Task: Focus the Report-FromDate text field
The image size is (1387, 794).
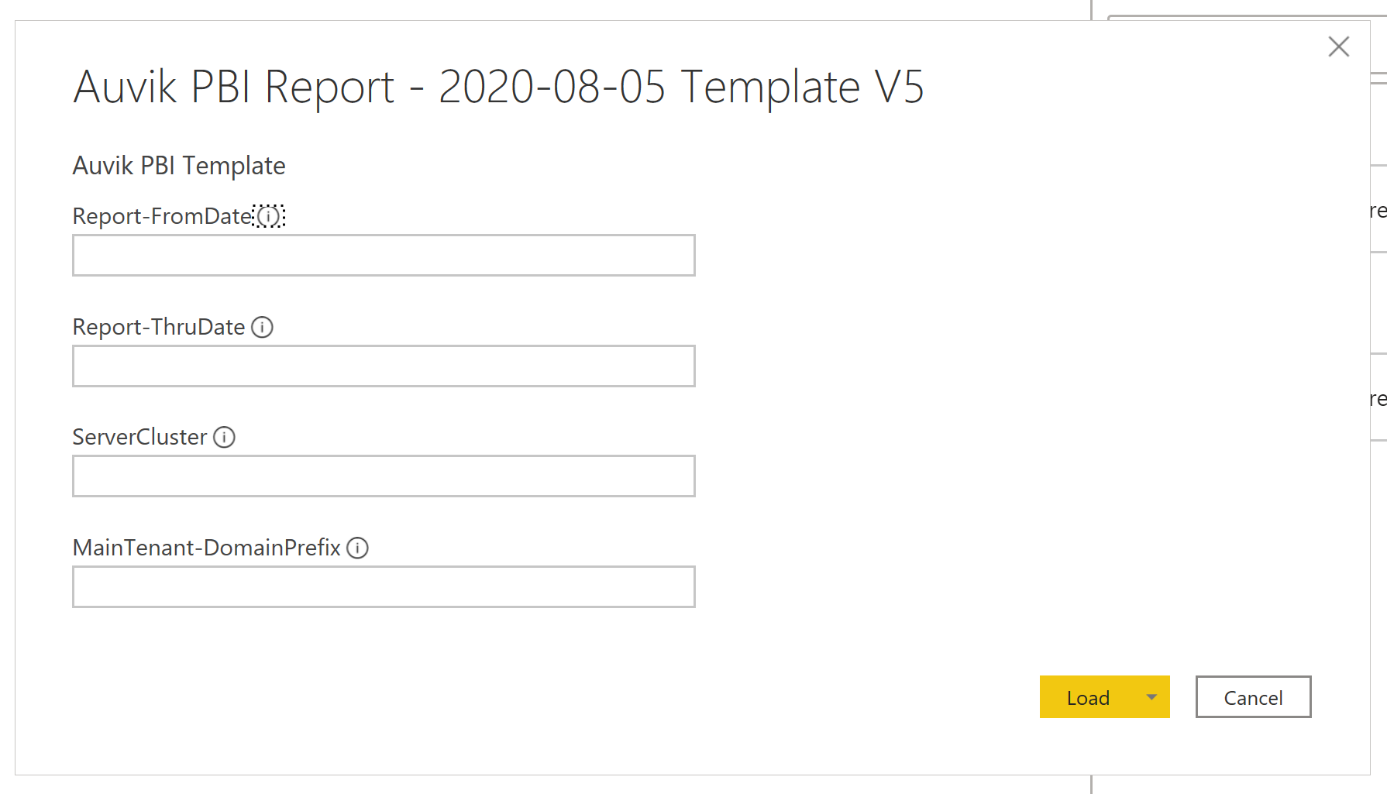Action: pyautogui.click(x=384, y=255)
